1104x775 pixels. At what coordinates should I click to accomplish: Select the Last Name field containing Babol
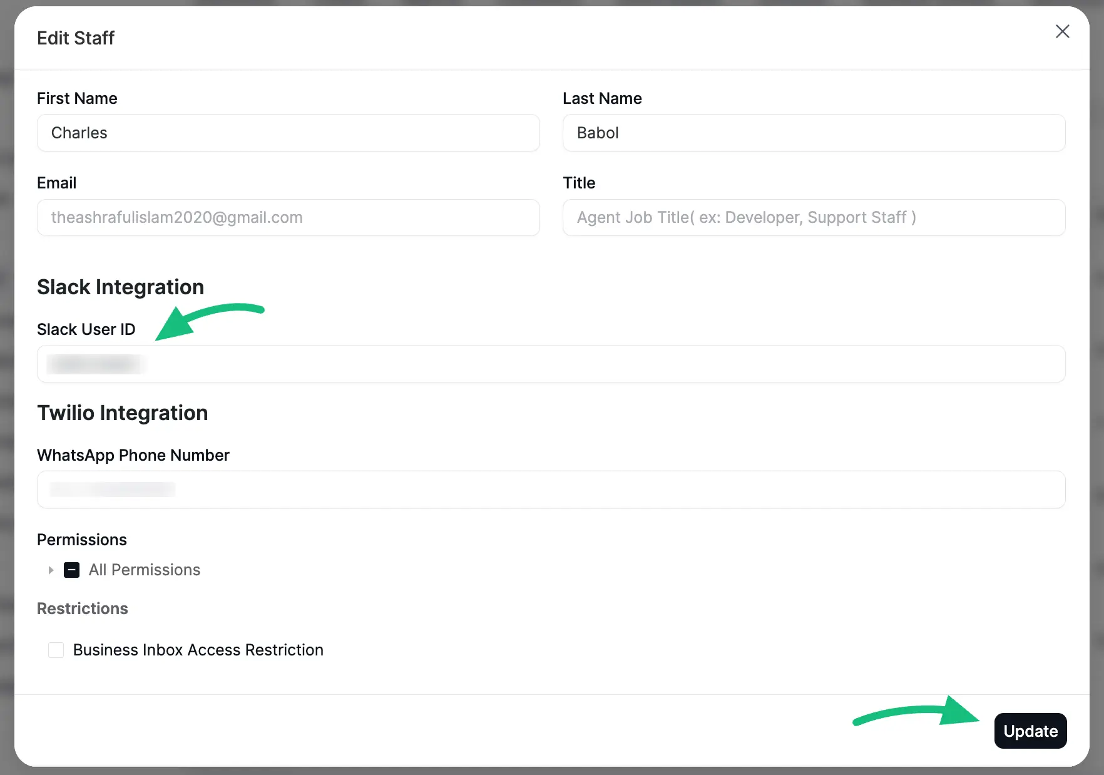pyautogui.click(x=813, y=133)
